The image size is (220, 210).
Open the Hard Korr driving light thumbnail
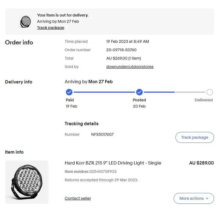(x=27, y=182)
